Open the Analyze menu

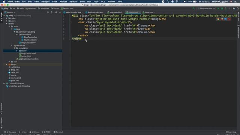63,1
